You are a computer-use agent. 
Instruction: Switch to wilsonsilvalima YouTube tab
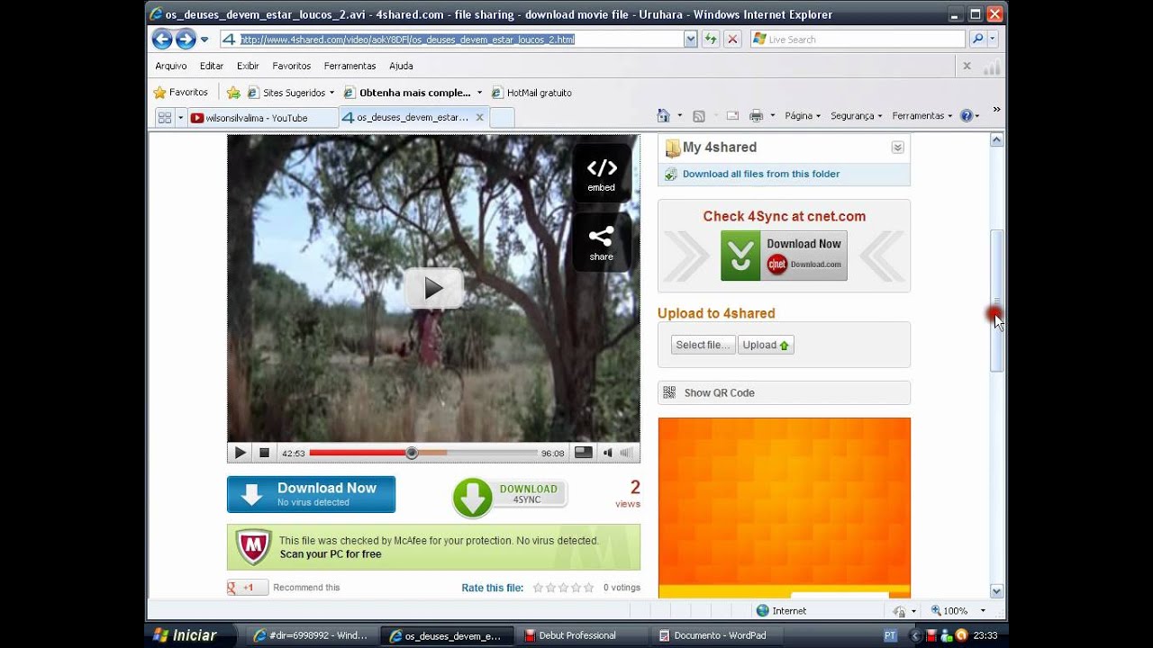click(x=262, y=118)
